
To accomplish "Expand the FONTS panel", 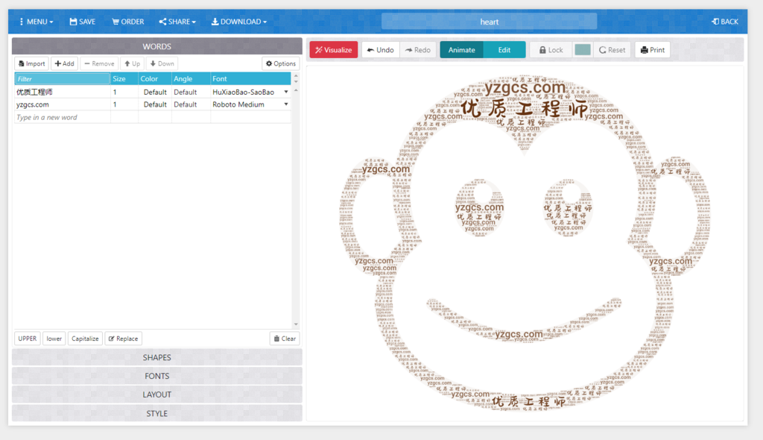I will coord(156,376).
